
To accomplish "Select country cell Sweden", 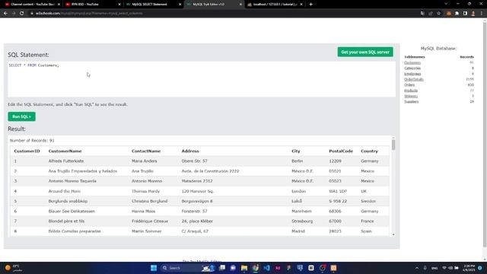I will [x=368, y=201].
